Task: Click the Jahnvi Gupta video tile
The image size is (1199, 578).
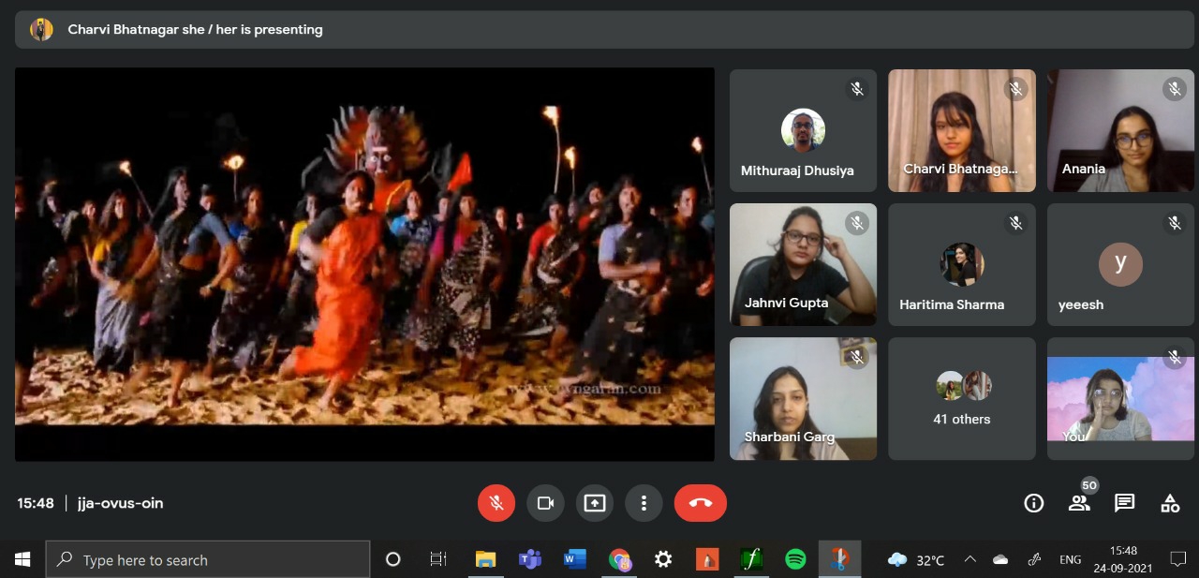Action: tap(803, 265)
